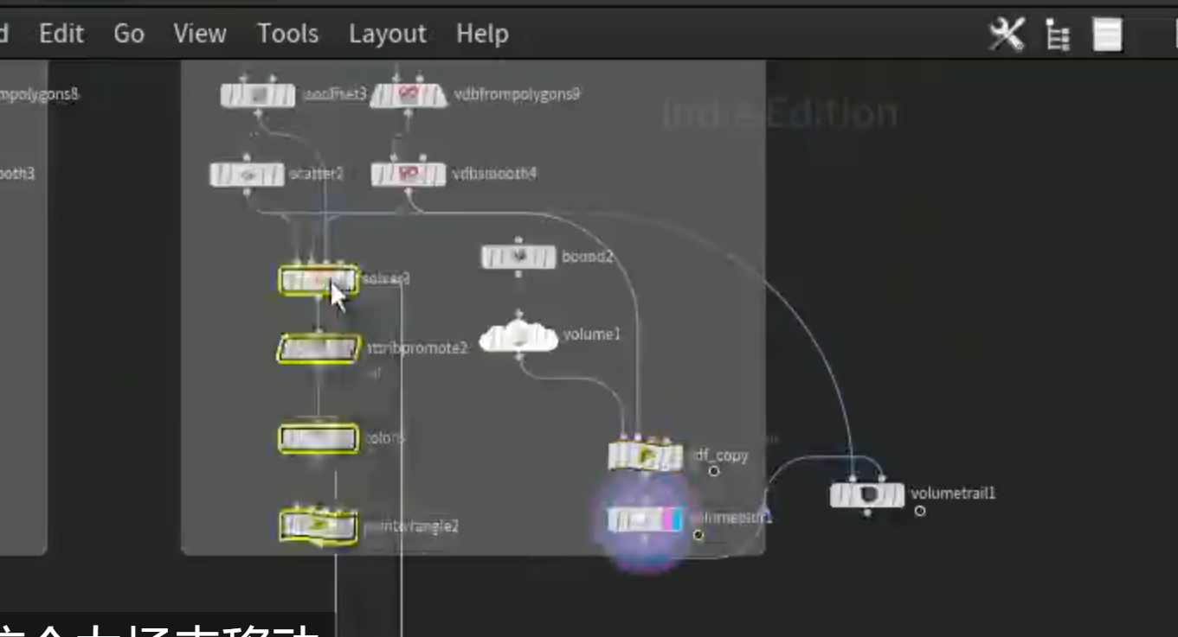Select the bound2 node

coord(518,257)
